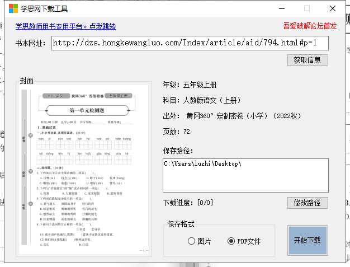Click the 吾爱破解论坛首发 red text

point(310,26)
